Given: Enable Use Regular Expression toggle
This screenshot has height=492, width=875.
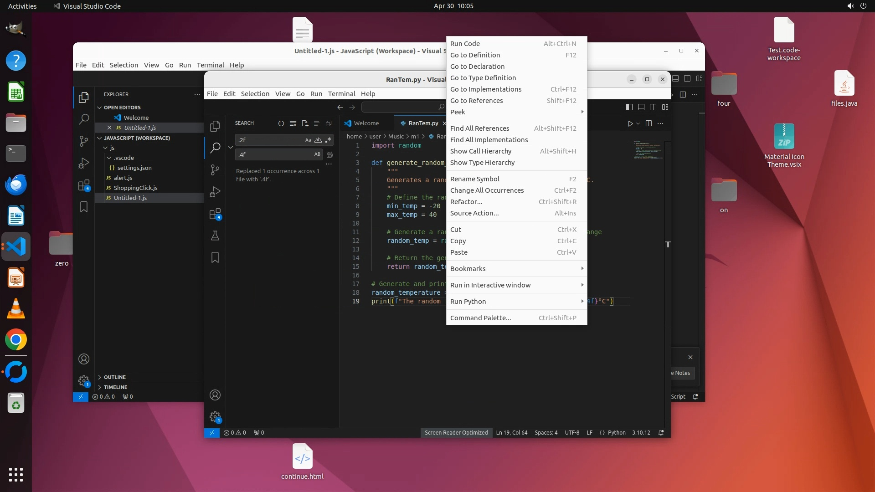Looking at the screenshot, I should tap(328, 140).
